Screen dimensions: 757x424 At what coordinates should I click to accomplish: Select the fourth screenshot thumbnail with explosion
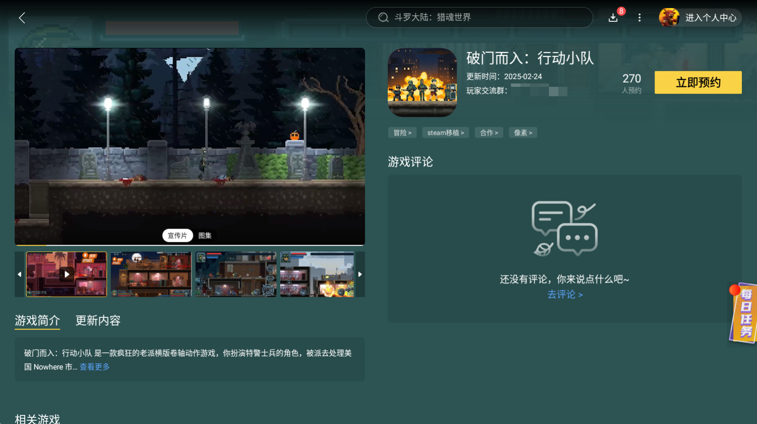[317, 274]
